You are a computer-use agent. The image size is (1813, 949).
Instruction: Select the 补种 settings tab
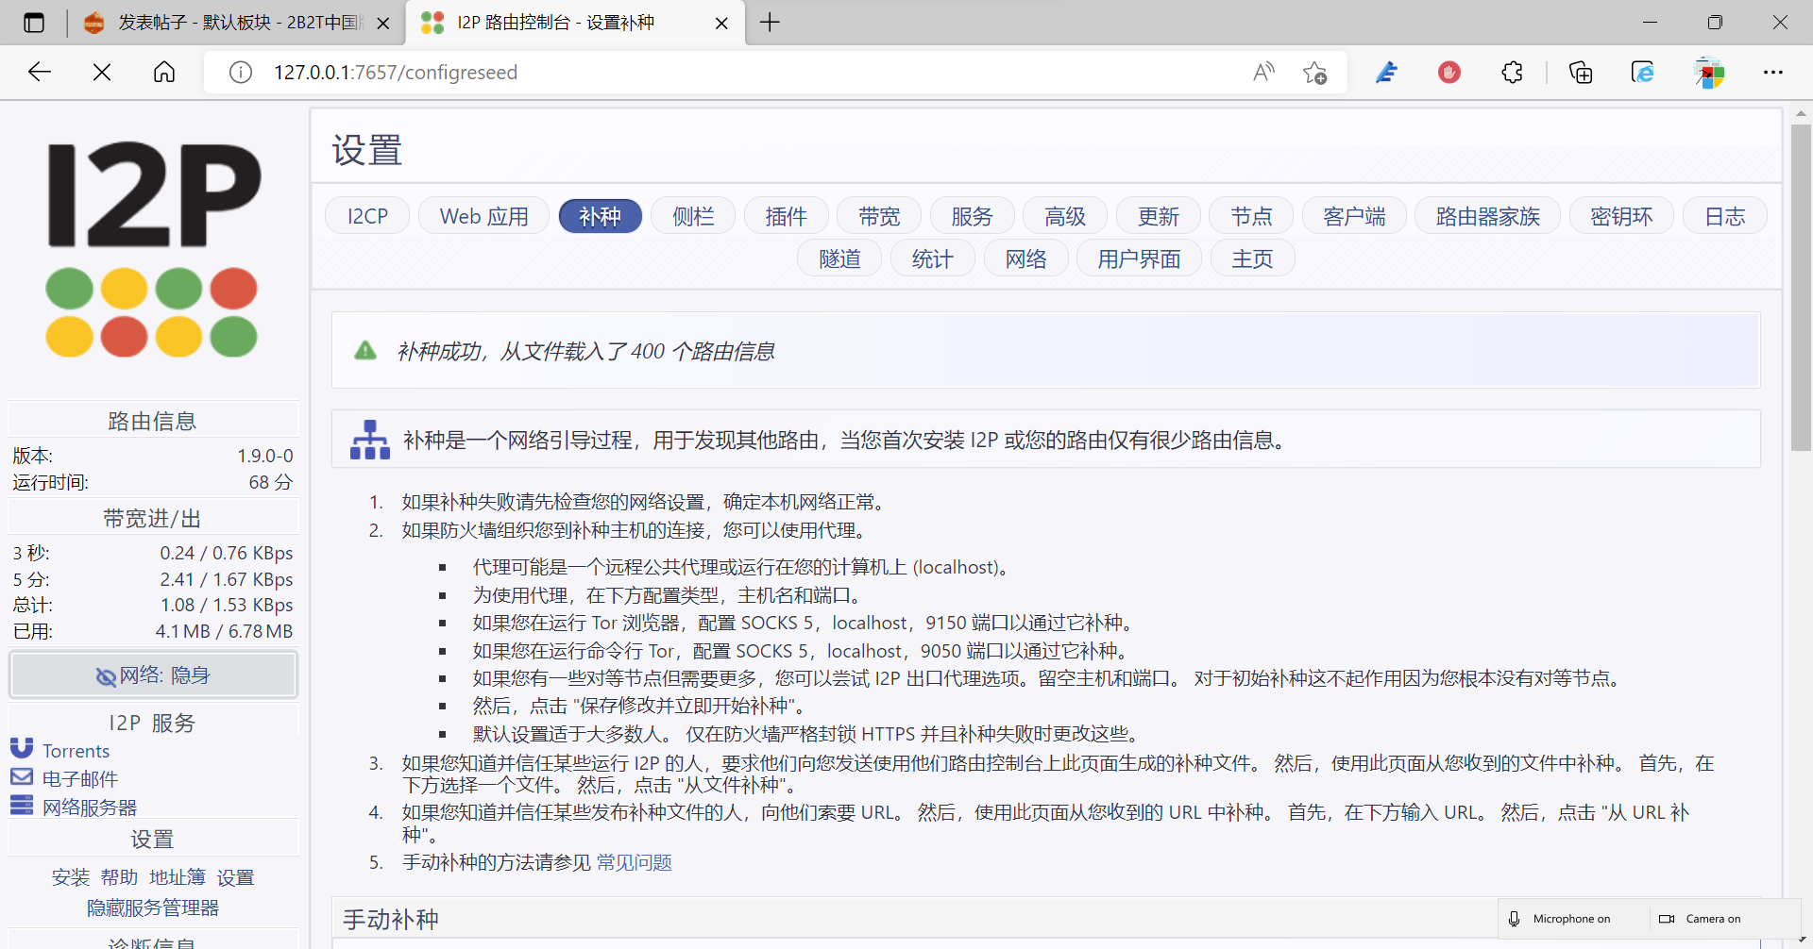pos(601,216)
